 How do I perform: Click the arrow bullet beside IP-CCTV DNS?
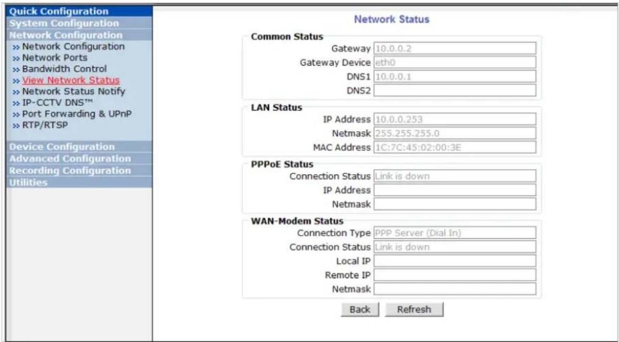tap(16, 103)
